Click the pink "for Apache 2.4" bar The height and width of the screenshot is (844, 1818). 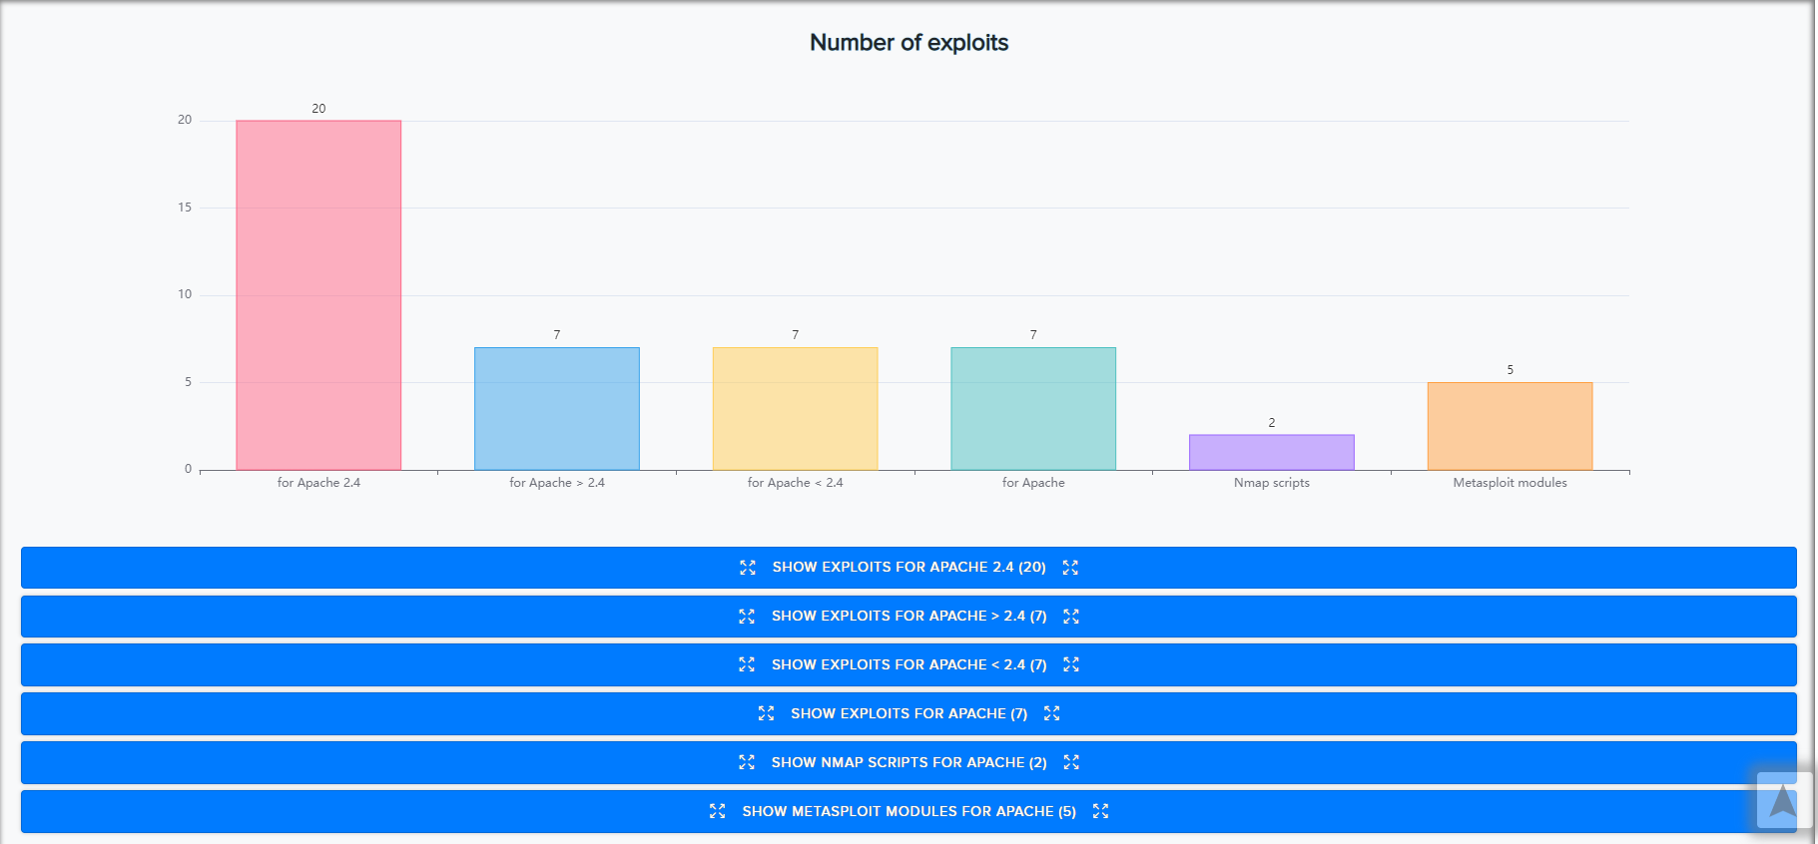[x=318, y=295]
